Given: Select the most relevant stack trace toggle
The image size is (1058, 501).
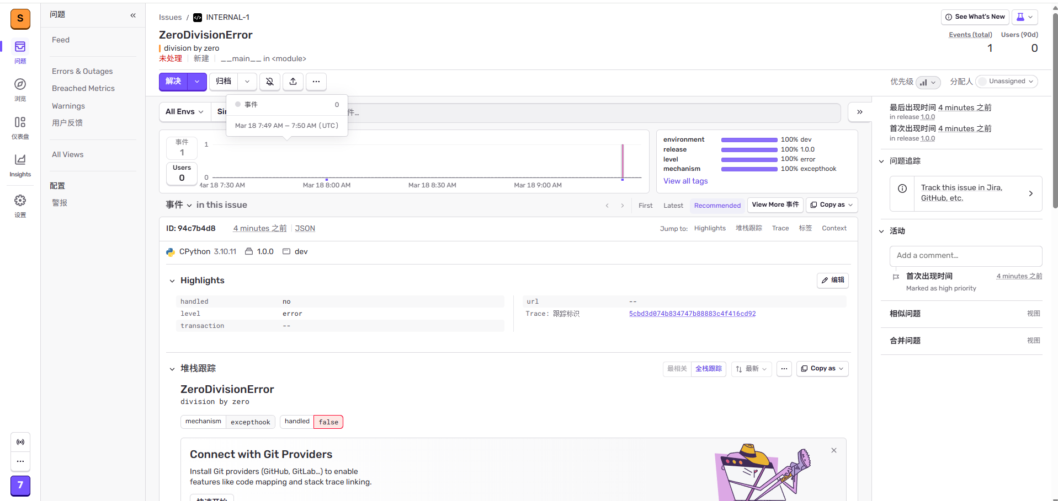Looking at the screenshot, I should point(677,369).
